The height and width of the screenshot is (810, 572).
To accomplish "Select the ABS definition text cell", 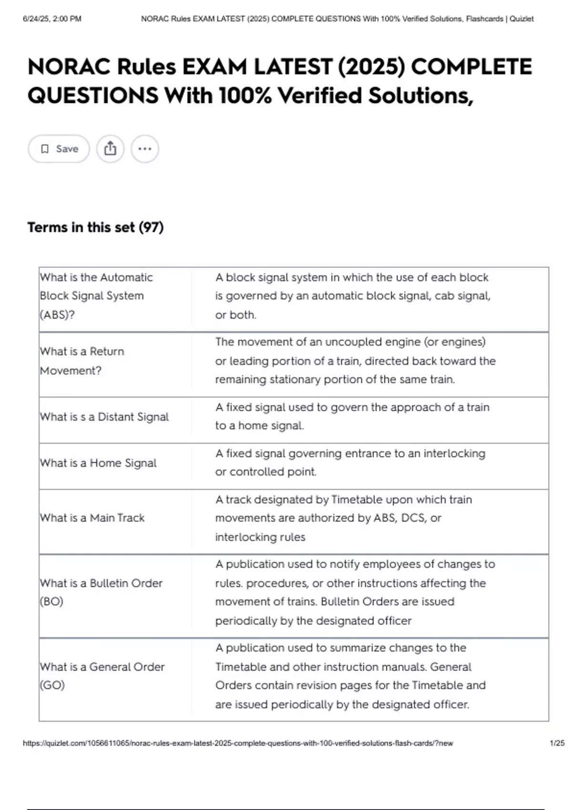I will click(353, 296).
